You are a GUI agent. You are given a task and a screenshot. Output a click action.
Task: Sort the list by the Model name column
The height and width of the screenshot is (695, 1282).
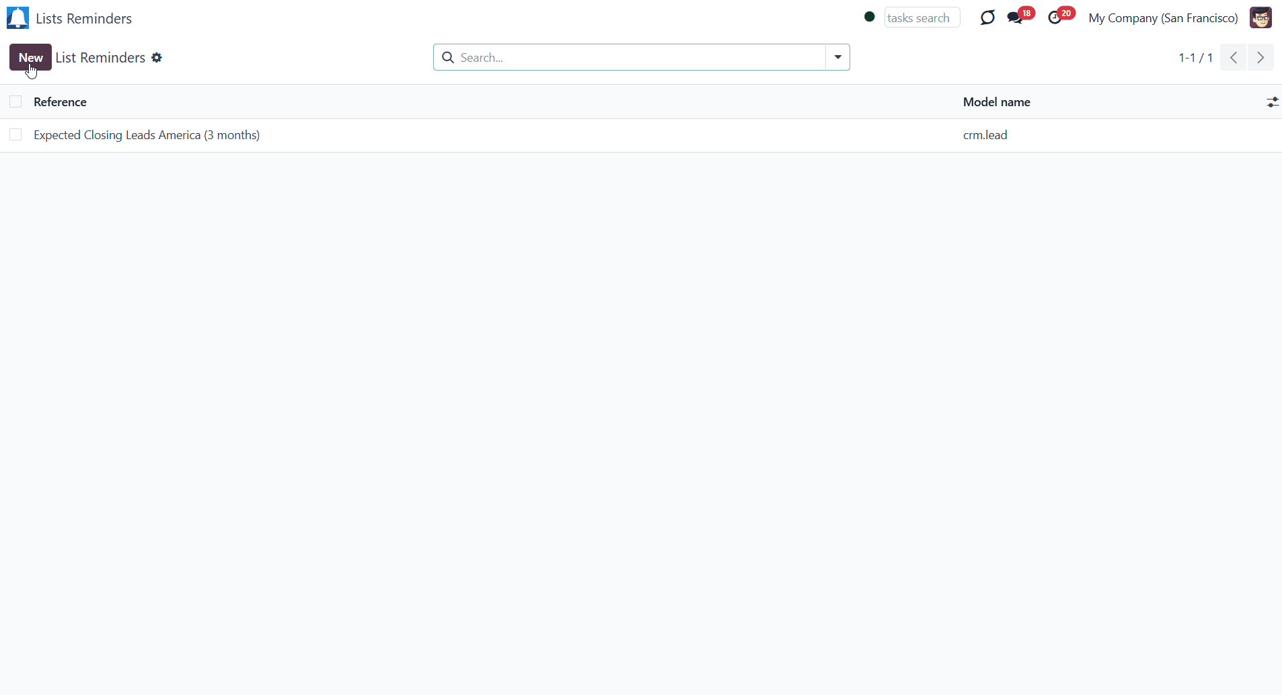(x=997, y=102)
